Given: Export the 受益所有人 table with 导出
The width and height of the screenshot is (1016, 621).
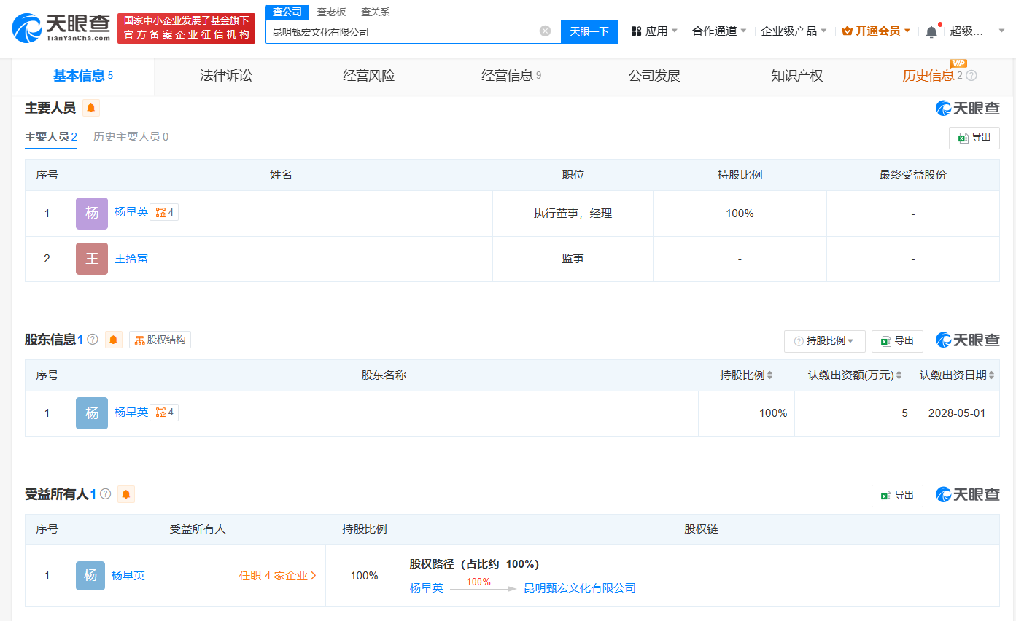Looking at the screenshot, I should click(x=897, y=496).
